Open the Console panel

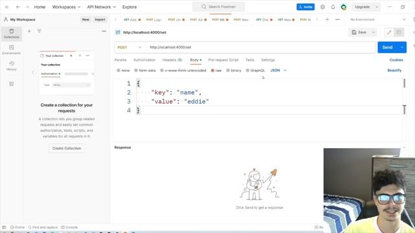(x=69, y=227)
